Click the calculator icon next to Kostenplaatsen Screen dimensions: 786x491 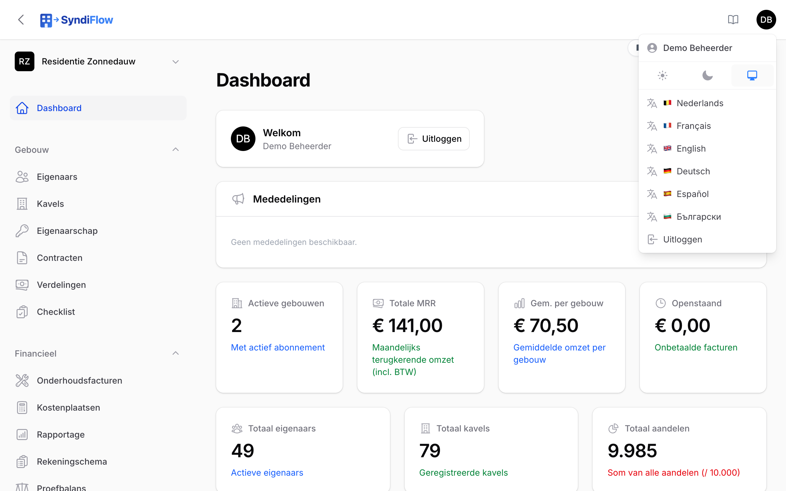coord(22,408)
